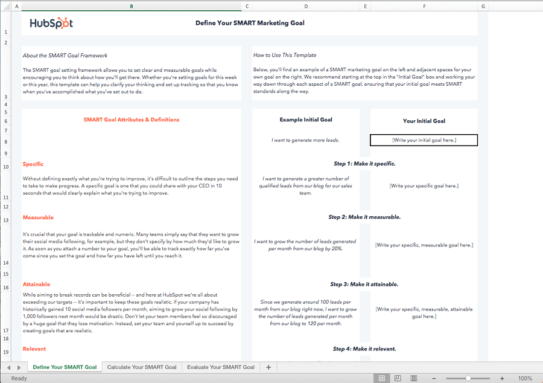
Task: Select the I want to generate more leads cell
Action: click(305, 140)
